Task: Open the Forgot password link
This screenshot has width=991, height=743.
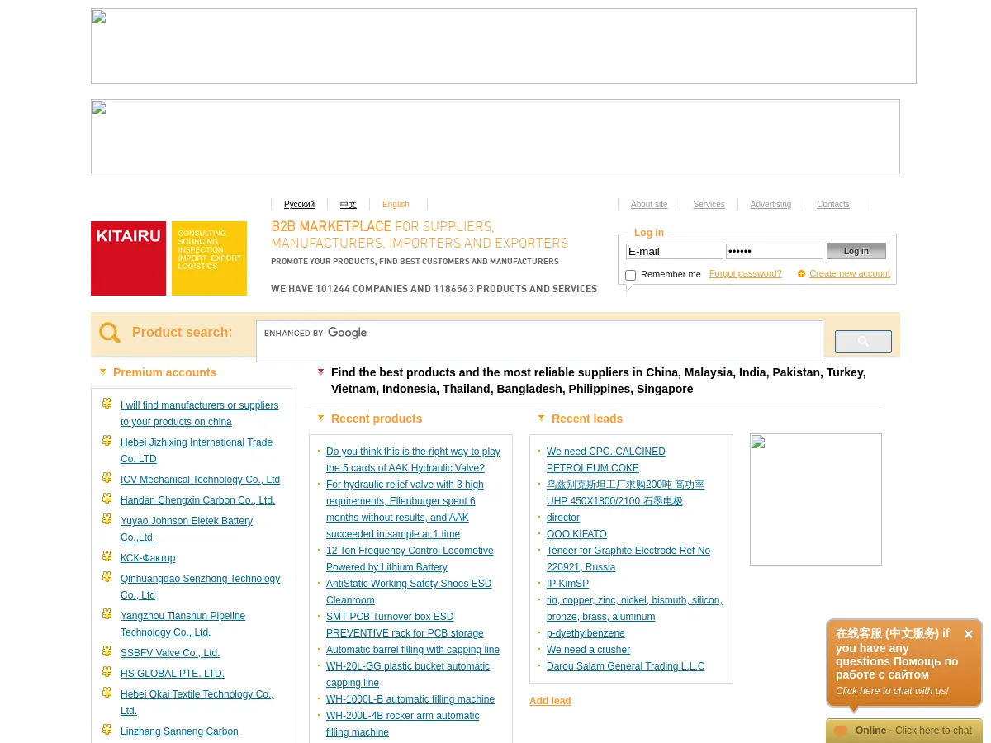Action: coord(745,273)
